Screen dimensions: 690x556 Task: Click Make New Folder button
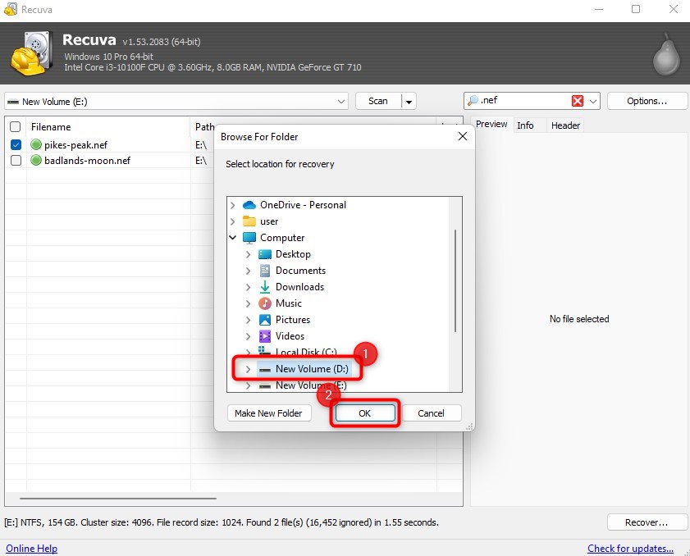(x=268, y=413)
